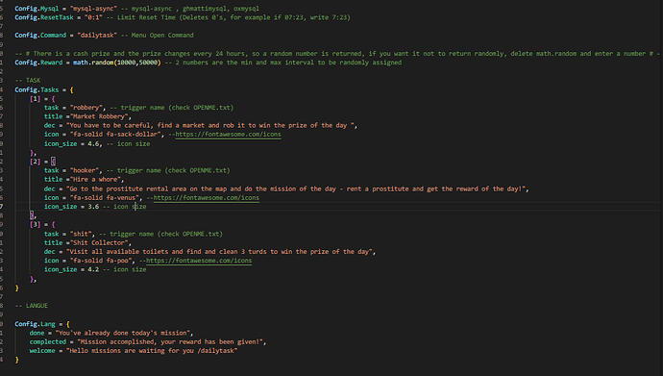The width and height of the screenshot is (663, 376).
Task: Click the icon_size value 4.6
Action: click(93, 144)
